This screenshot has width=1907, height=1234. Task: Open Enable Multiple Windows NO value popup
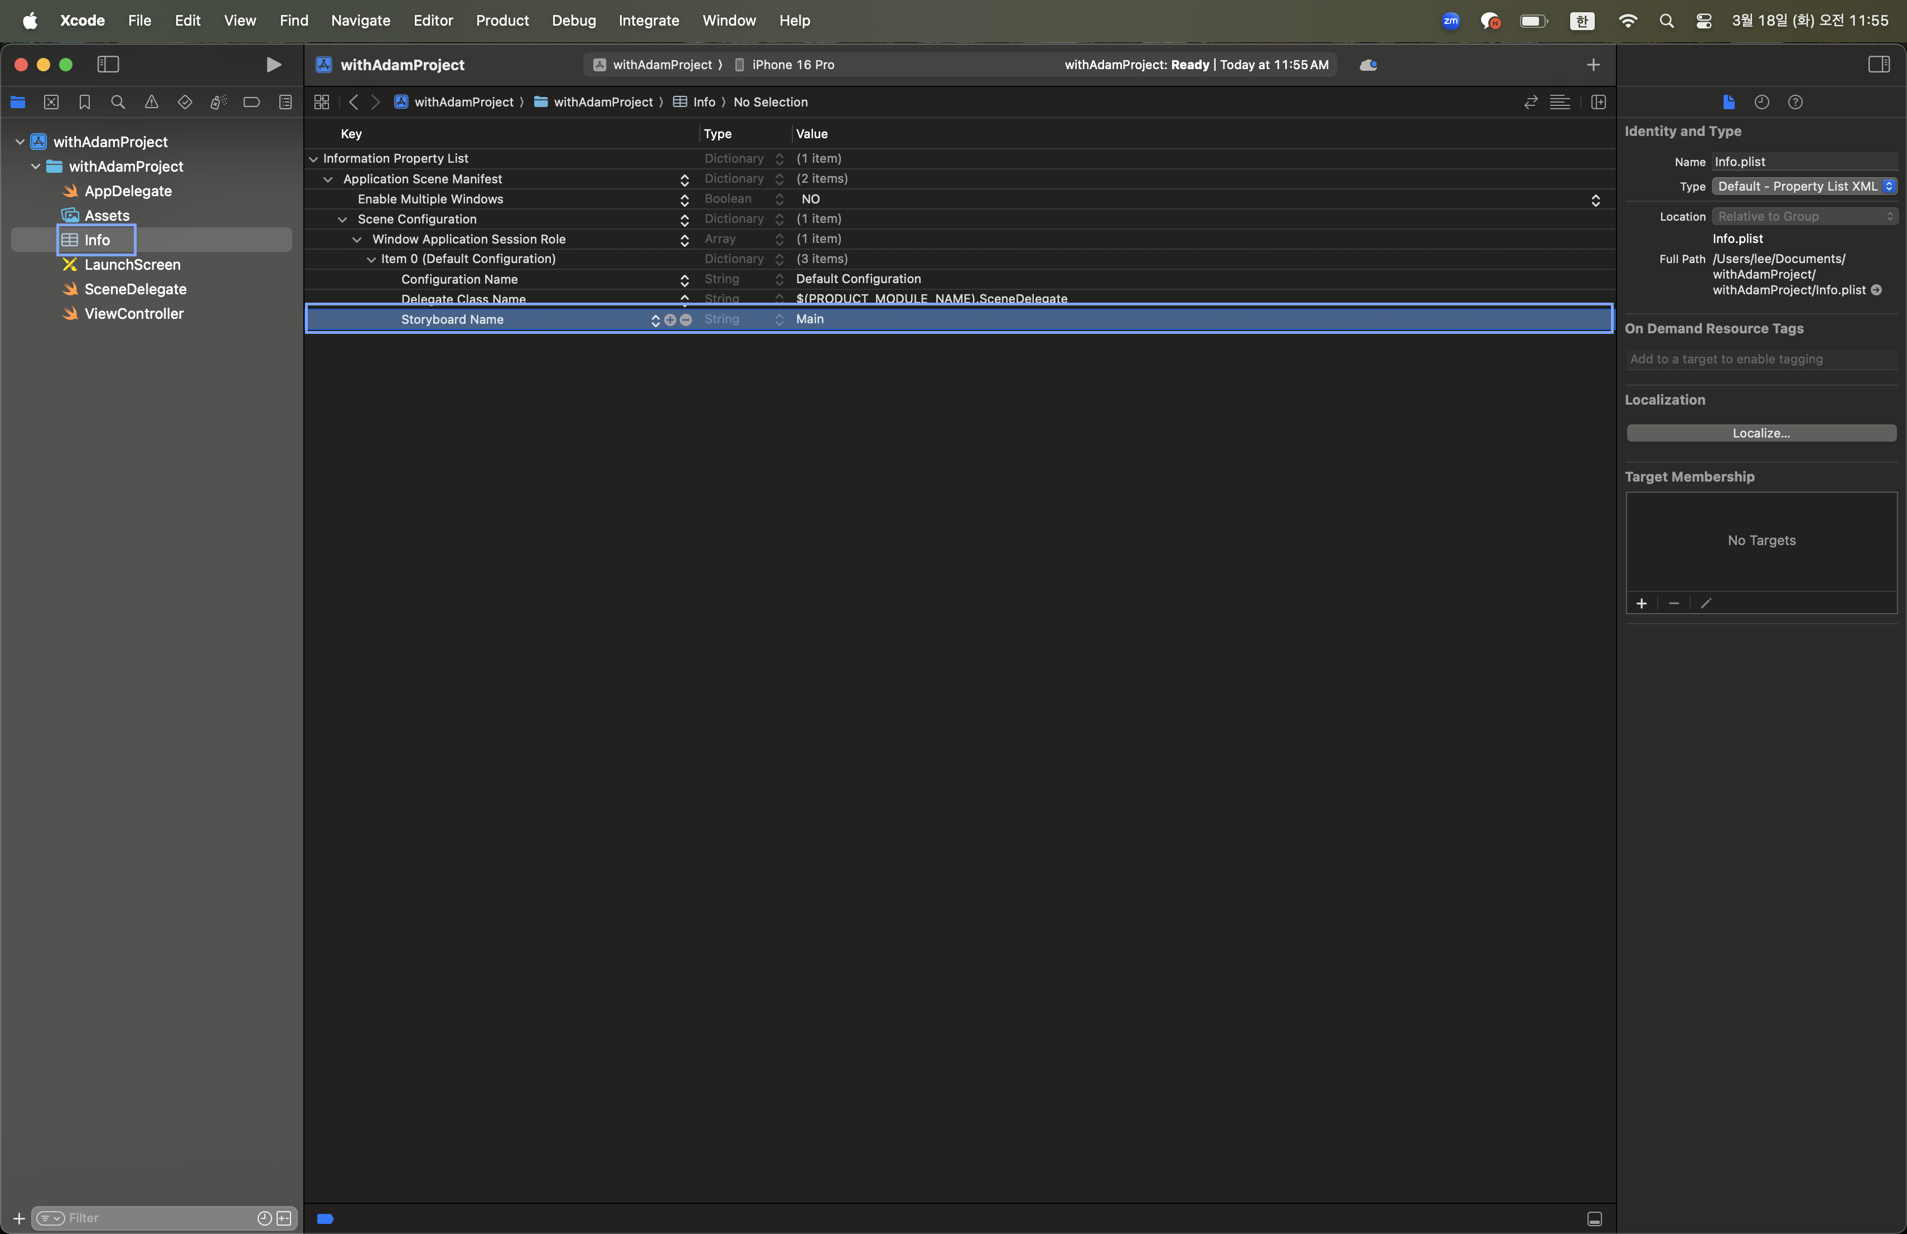click(x=1595, y=200)
